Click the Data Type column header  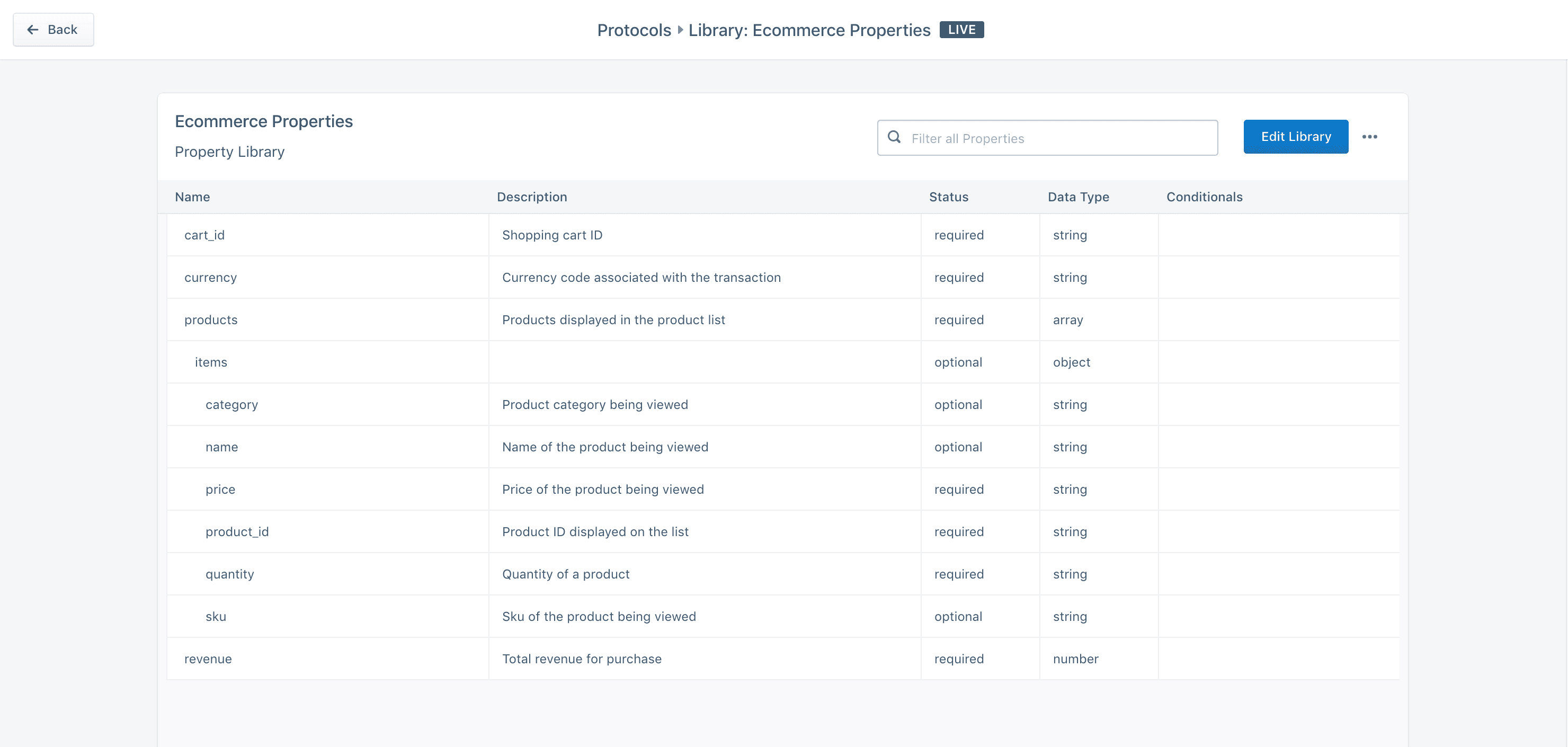click(x=1078, y=197)
